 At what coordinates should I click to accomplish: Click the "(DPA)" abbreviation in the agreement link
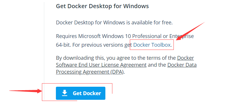pyautogui.click(x=116, y=72)
